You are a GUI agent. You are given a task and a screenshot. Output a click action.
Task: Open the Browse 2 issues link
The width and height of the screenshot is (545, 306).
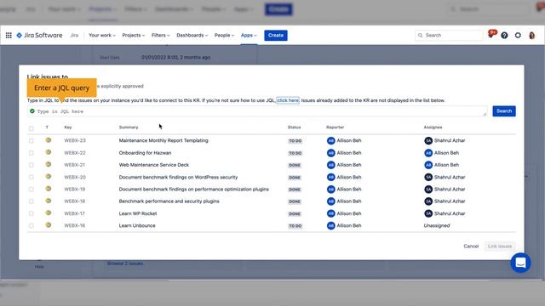click(x=125, y=263)
